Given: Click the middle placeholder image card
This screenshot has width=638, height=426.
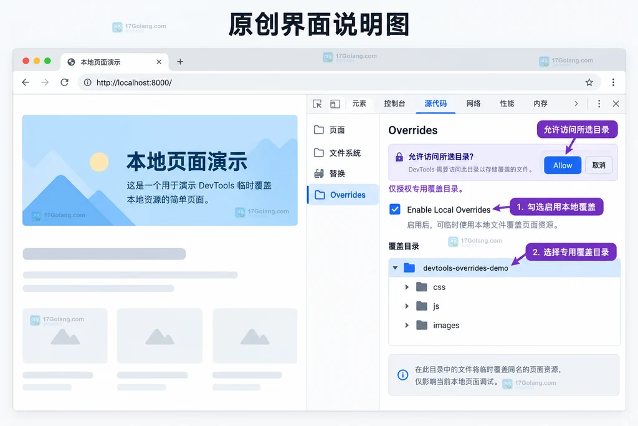Looking at the screenshot, I should tap(160, 336).
